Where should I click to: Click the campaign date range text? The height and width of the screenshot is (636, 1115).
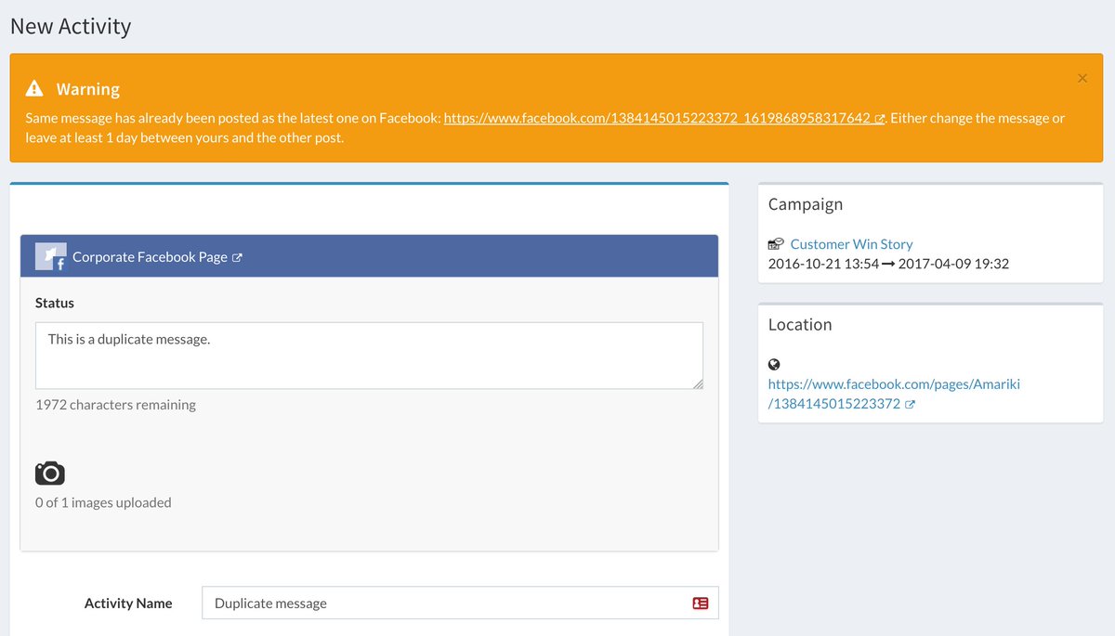tap(888, 264)
